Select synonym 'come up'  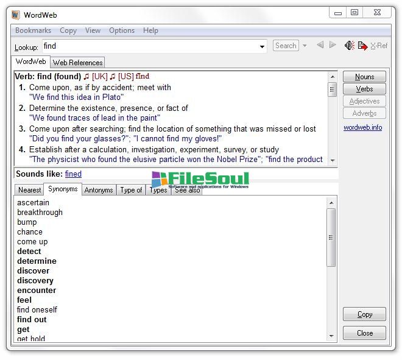32,242
